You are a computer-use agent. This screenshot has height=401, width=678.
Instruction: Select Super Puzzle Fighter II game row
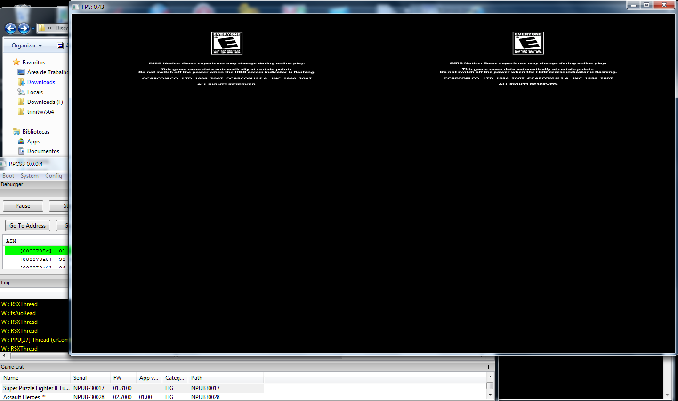pos(36,388)
